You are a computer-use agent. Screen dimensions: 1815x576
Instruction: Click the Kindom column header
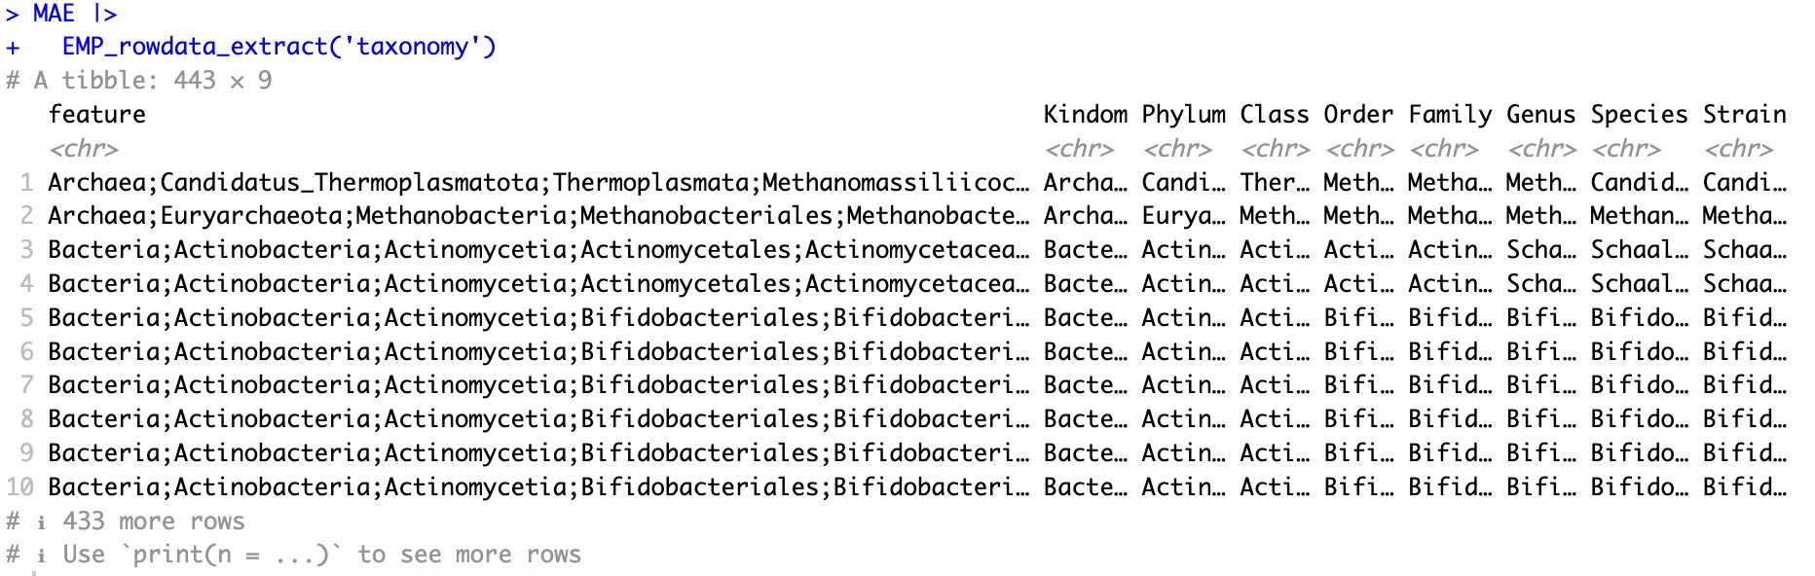tap(1085, 115)
